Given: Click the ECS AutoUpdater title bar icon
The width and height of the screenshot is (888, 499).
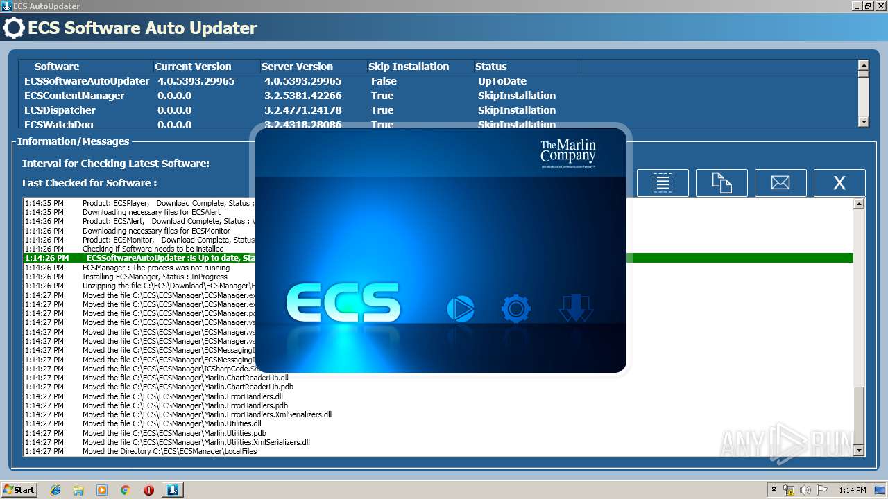Looking at the screenshot, I should point(6,6).
